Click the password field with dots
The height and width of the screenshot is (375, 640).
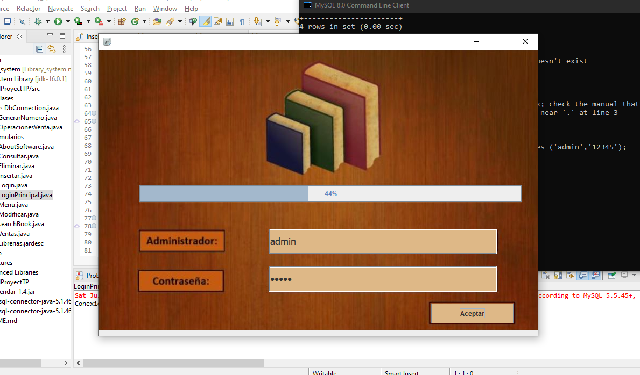[x=383, y=279]
